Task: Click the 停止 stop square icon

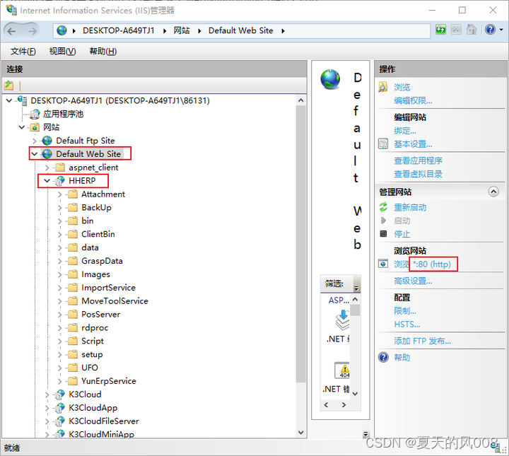Action: coord(383,234)
